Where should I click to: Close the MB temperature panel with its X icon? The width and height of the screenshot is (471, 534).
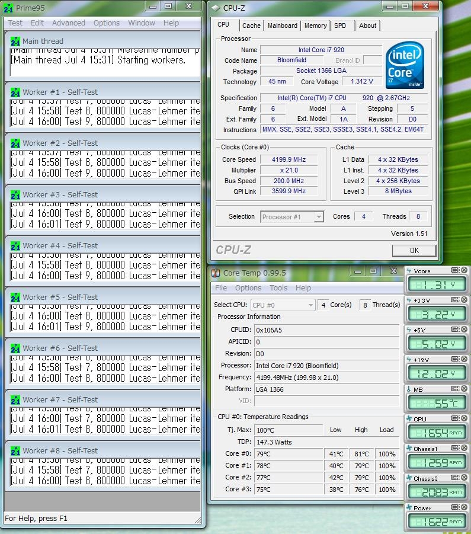[x=464, y=389]
